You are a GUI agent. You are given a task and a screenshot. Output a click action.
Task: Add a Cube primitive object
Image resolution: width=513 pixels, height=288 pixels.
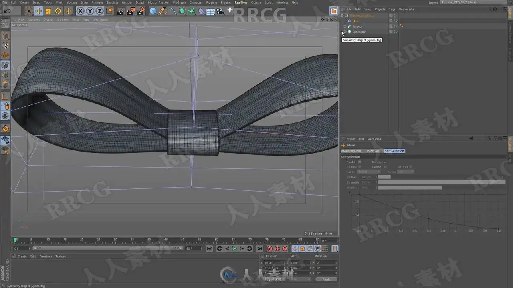point(153,11)
